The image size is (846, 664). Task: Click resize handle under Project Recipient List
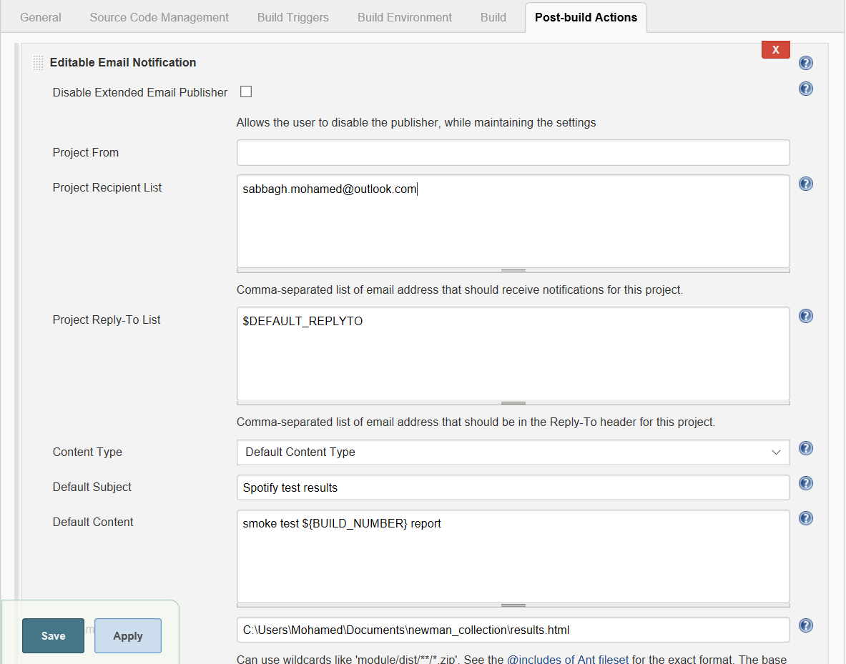click(513, 271)
